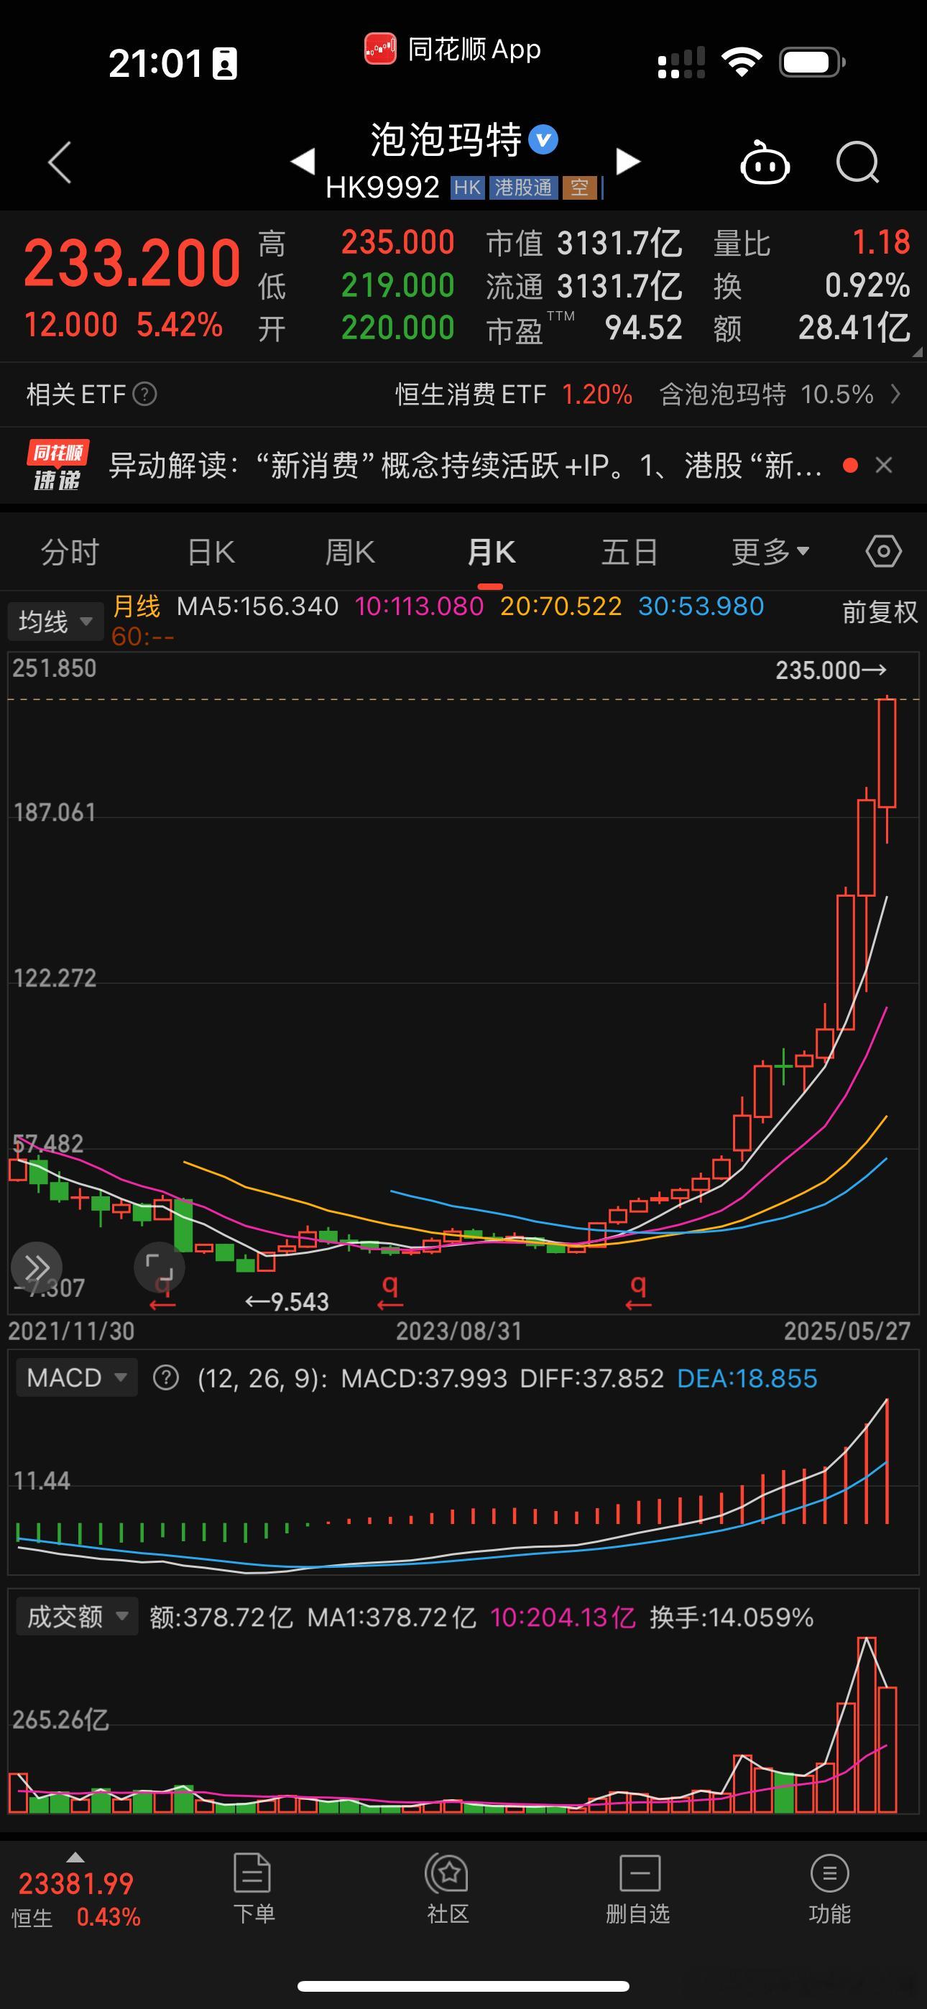Expand 恒生 index panel arrow
The image size is (927, 2009).
[75, 1857]
